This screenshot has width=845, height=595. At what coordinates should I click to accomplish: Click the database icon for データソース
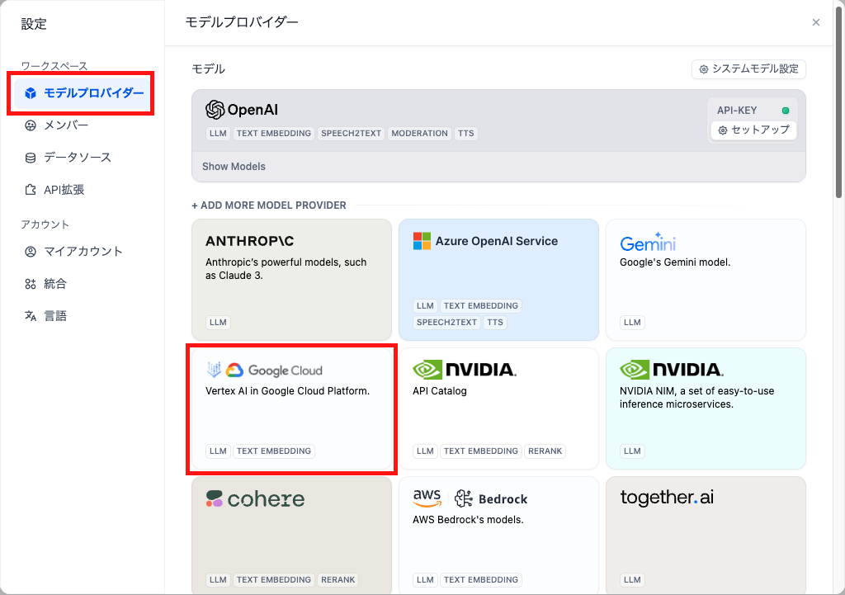coord(31,158)
